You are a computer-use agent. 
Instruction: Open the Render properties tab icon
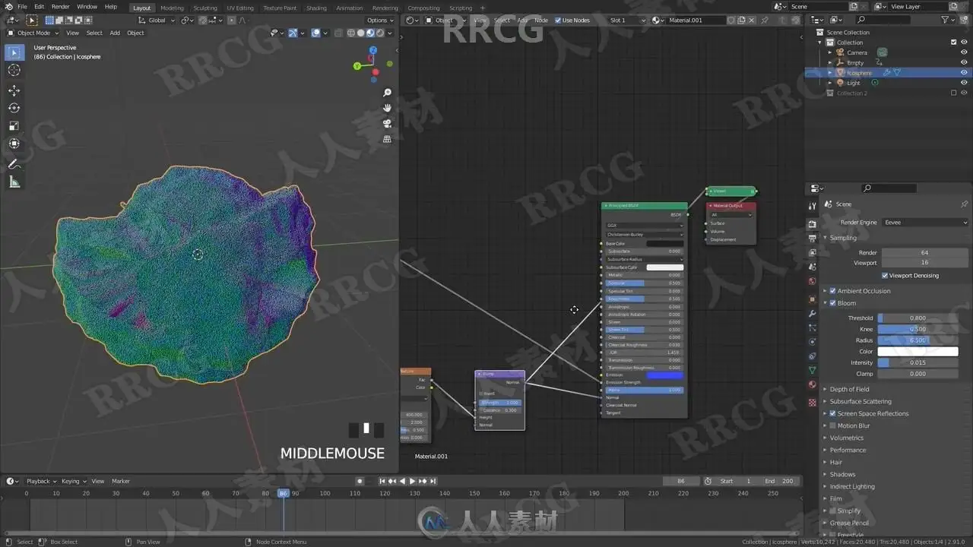(x=813, y=224)
